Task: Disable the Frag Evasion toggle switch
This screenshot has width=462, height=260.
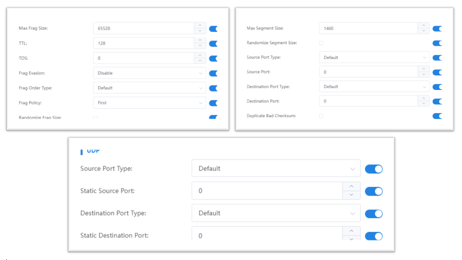Action: [214, 73]
